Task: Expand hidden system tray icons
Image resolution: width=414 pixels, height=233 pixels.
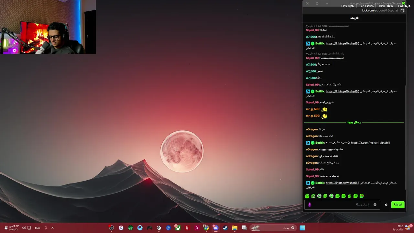Action: [52, 228]
